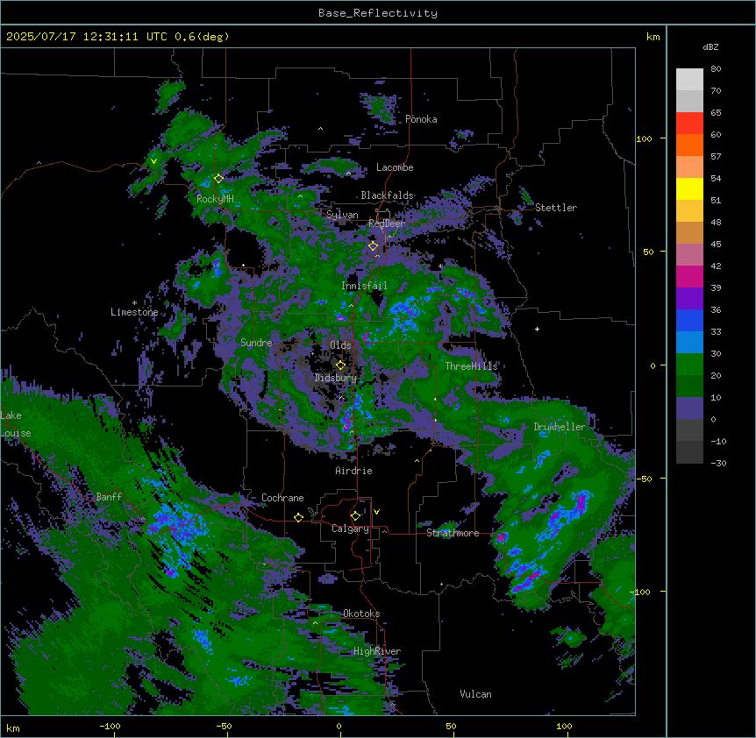Select the violet 39-36 dBZ legend swatch

(x=689, y=299)
